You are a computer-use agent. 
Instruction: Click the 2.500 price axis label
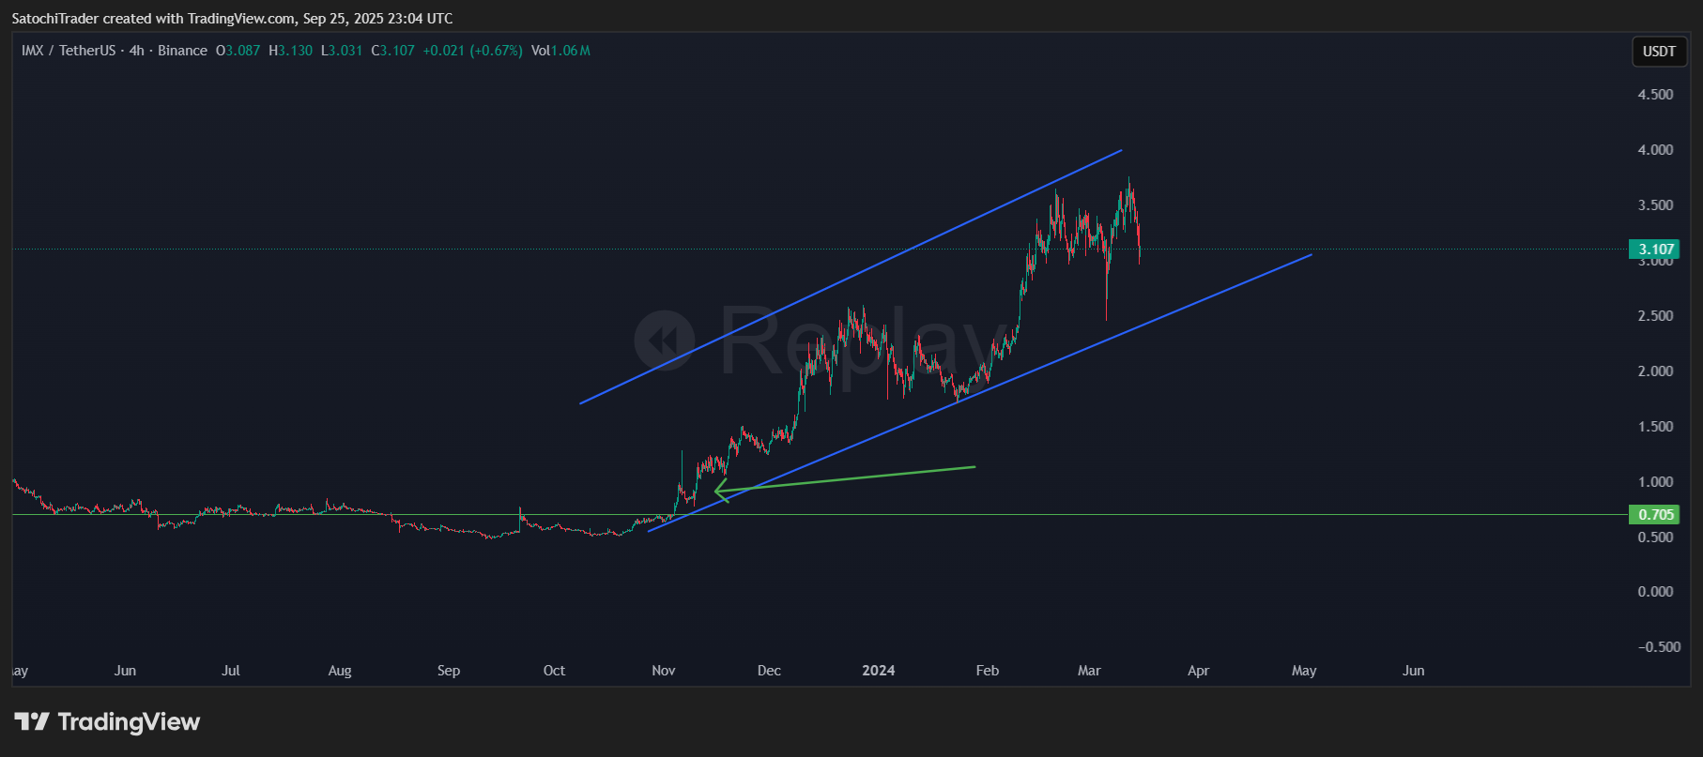click(x=1655, y=316)
